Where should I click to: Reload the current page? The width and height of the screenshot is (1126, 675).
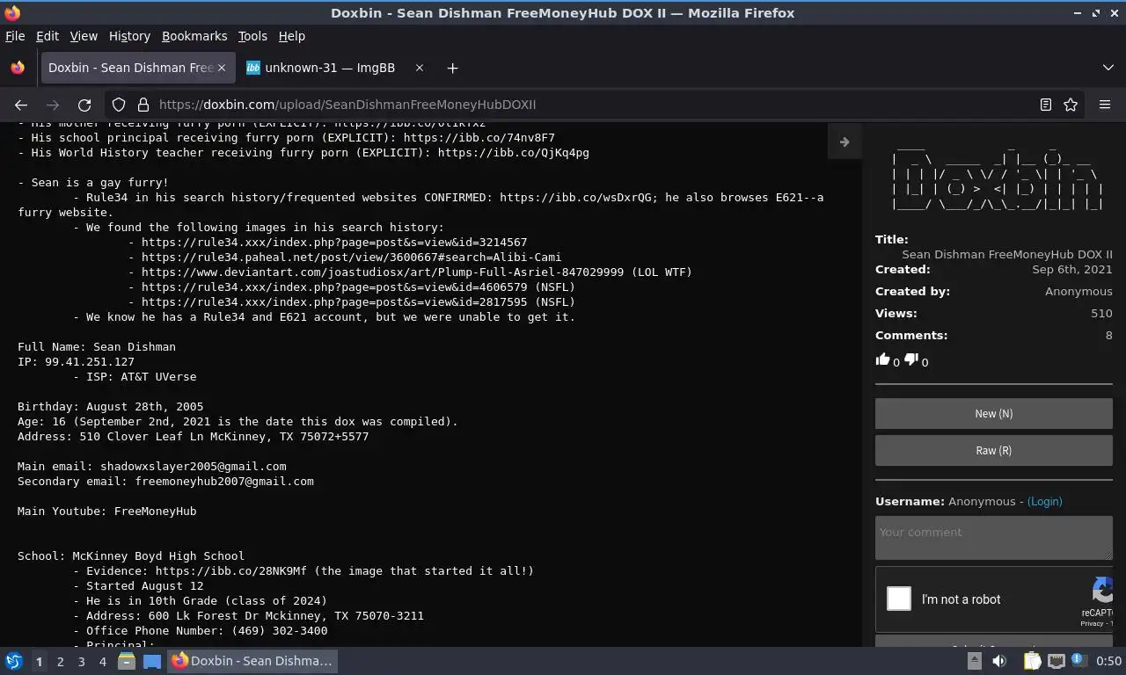(84, 105)
